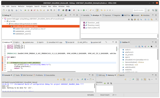The height and width of the screenshot is (98, 160).
Task: Collapse the System Debugger tree node
Action: coord(3,19)
